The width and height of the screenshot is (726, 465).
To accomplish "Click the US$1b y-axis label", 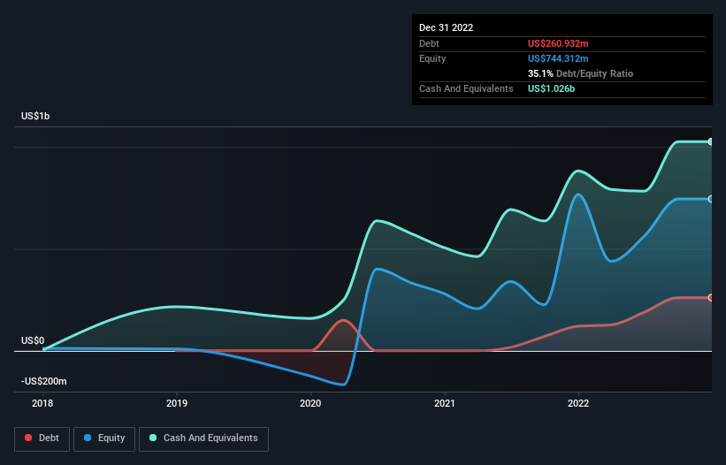I will (35, 116).
